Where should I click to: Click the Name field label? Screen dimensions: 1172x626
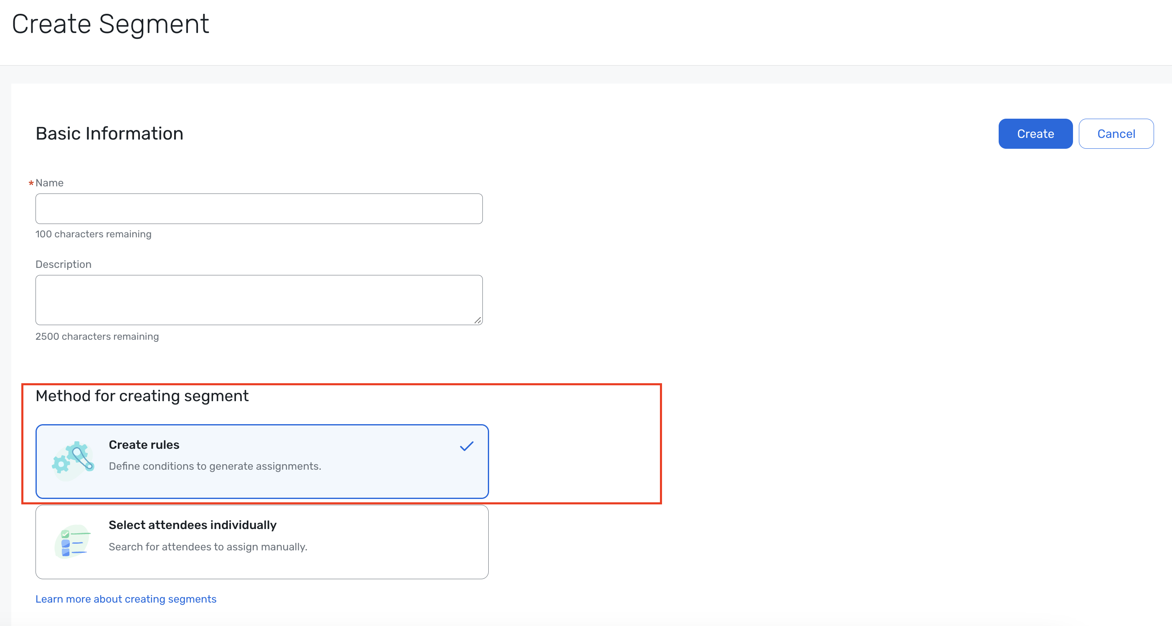click(x=49, y=183)
